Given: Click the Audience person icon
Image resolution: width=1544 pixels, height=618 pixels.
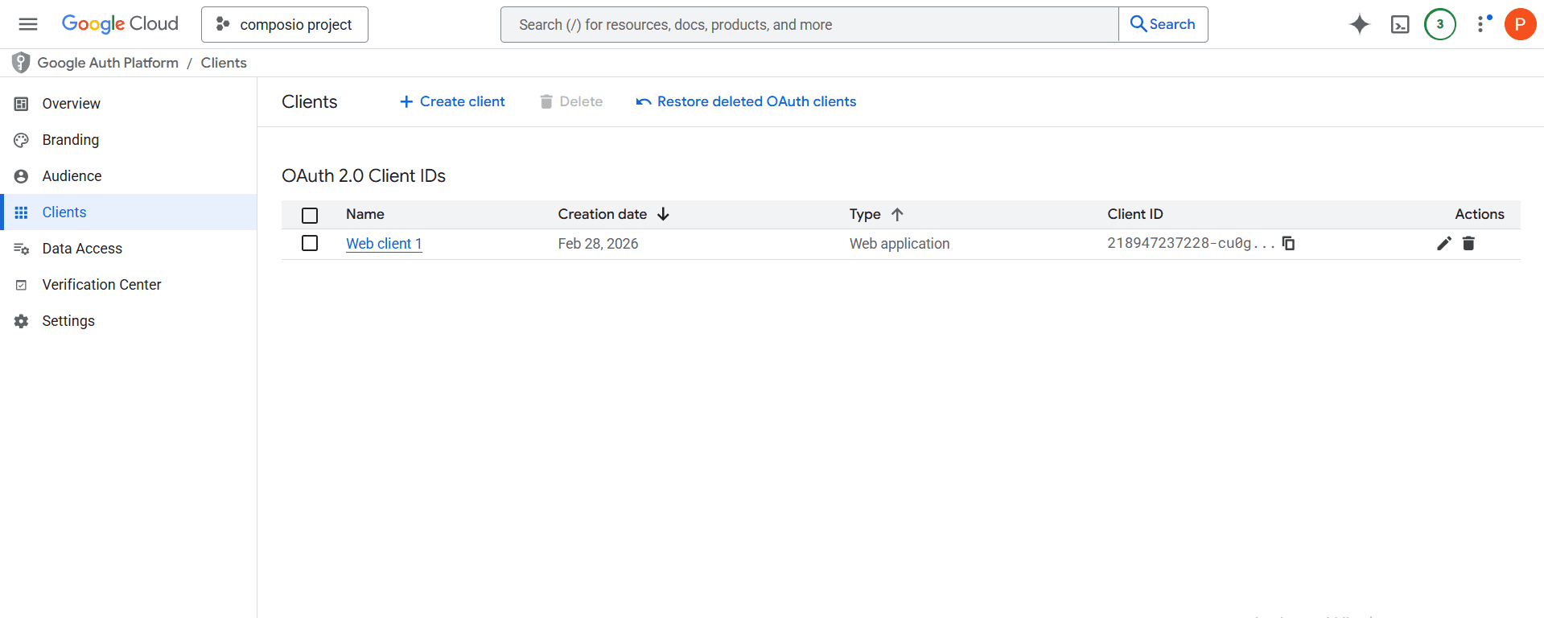Looking at the screenshot, I should pos(22,176).
